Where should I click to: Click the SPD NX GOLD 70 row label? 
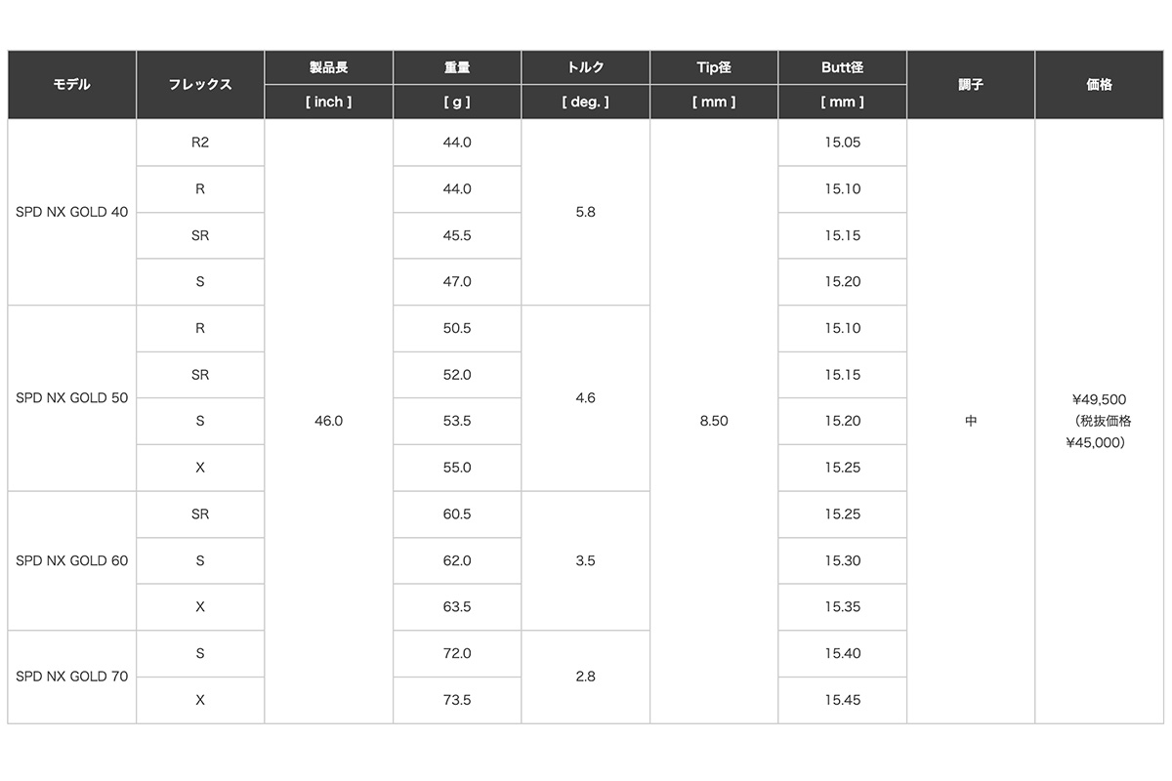71,677
